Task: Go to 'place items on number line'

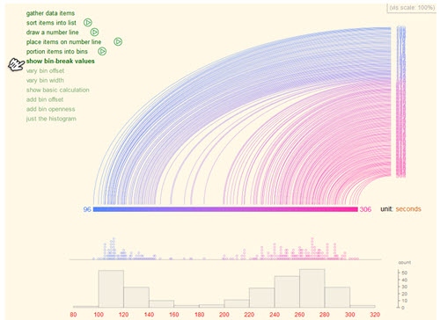Action: pyautogui.click(x=63, y=42)
